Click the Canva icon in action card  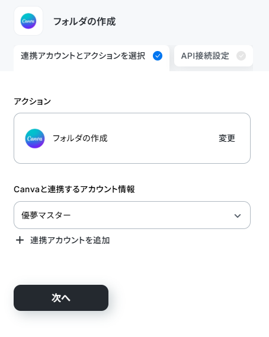(x=35, y=138)
